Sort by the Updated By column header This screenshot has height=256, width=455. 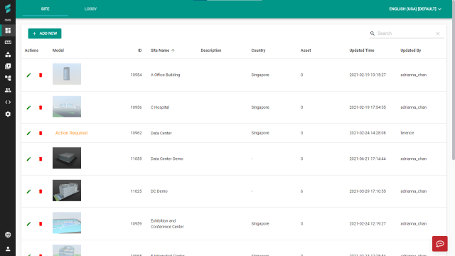click(x=411, y=50)
